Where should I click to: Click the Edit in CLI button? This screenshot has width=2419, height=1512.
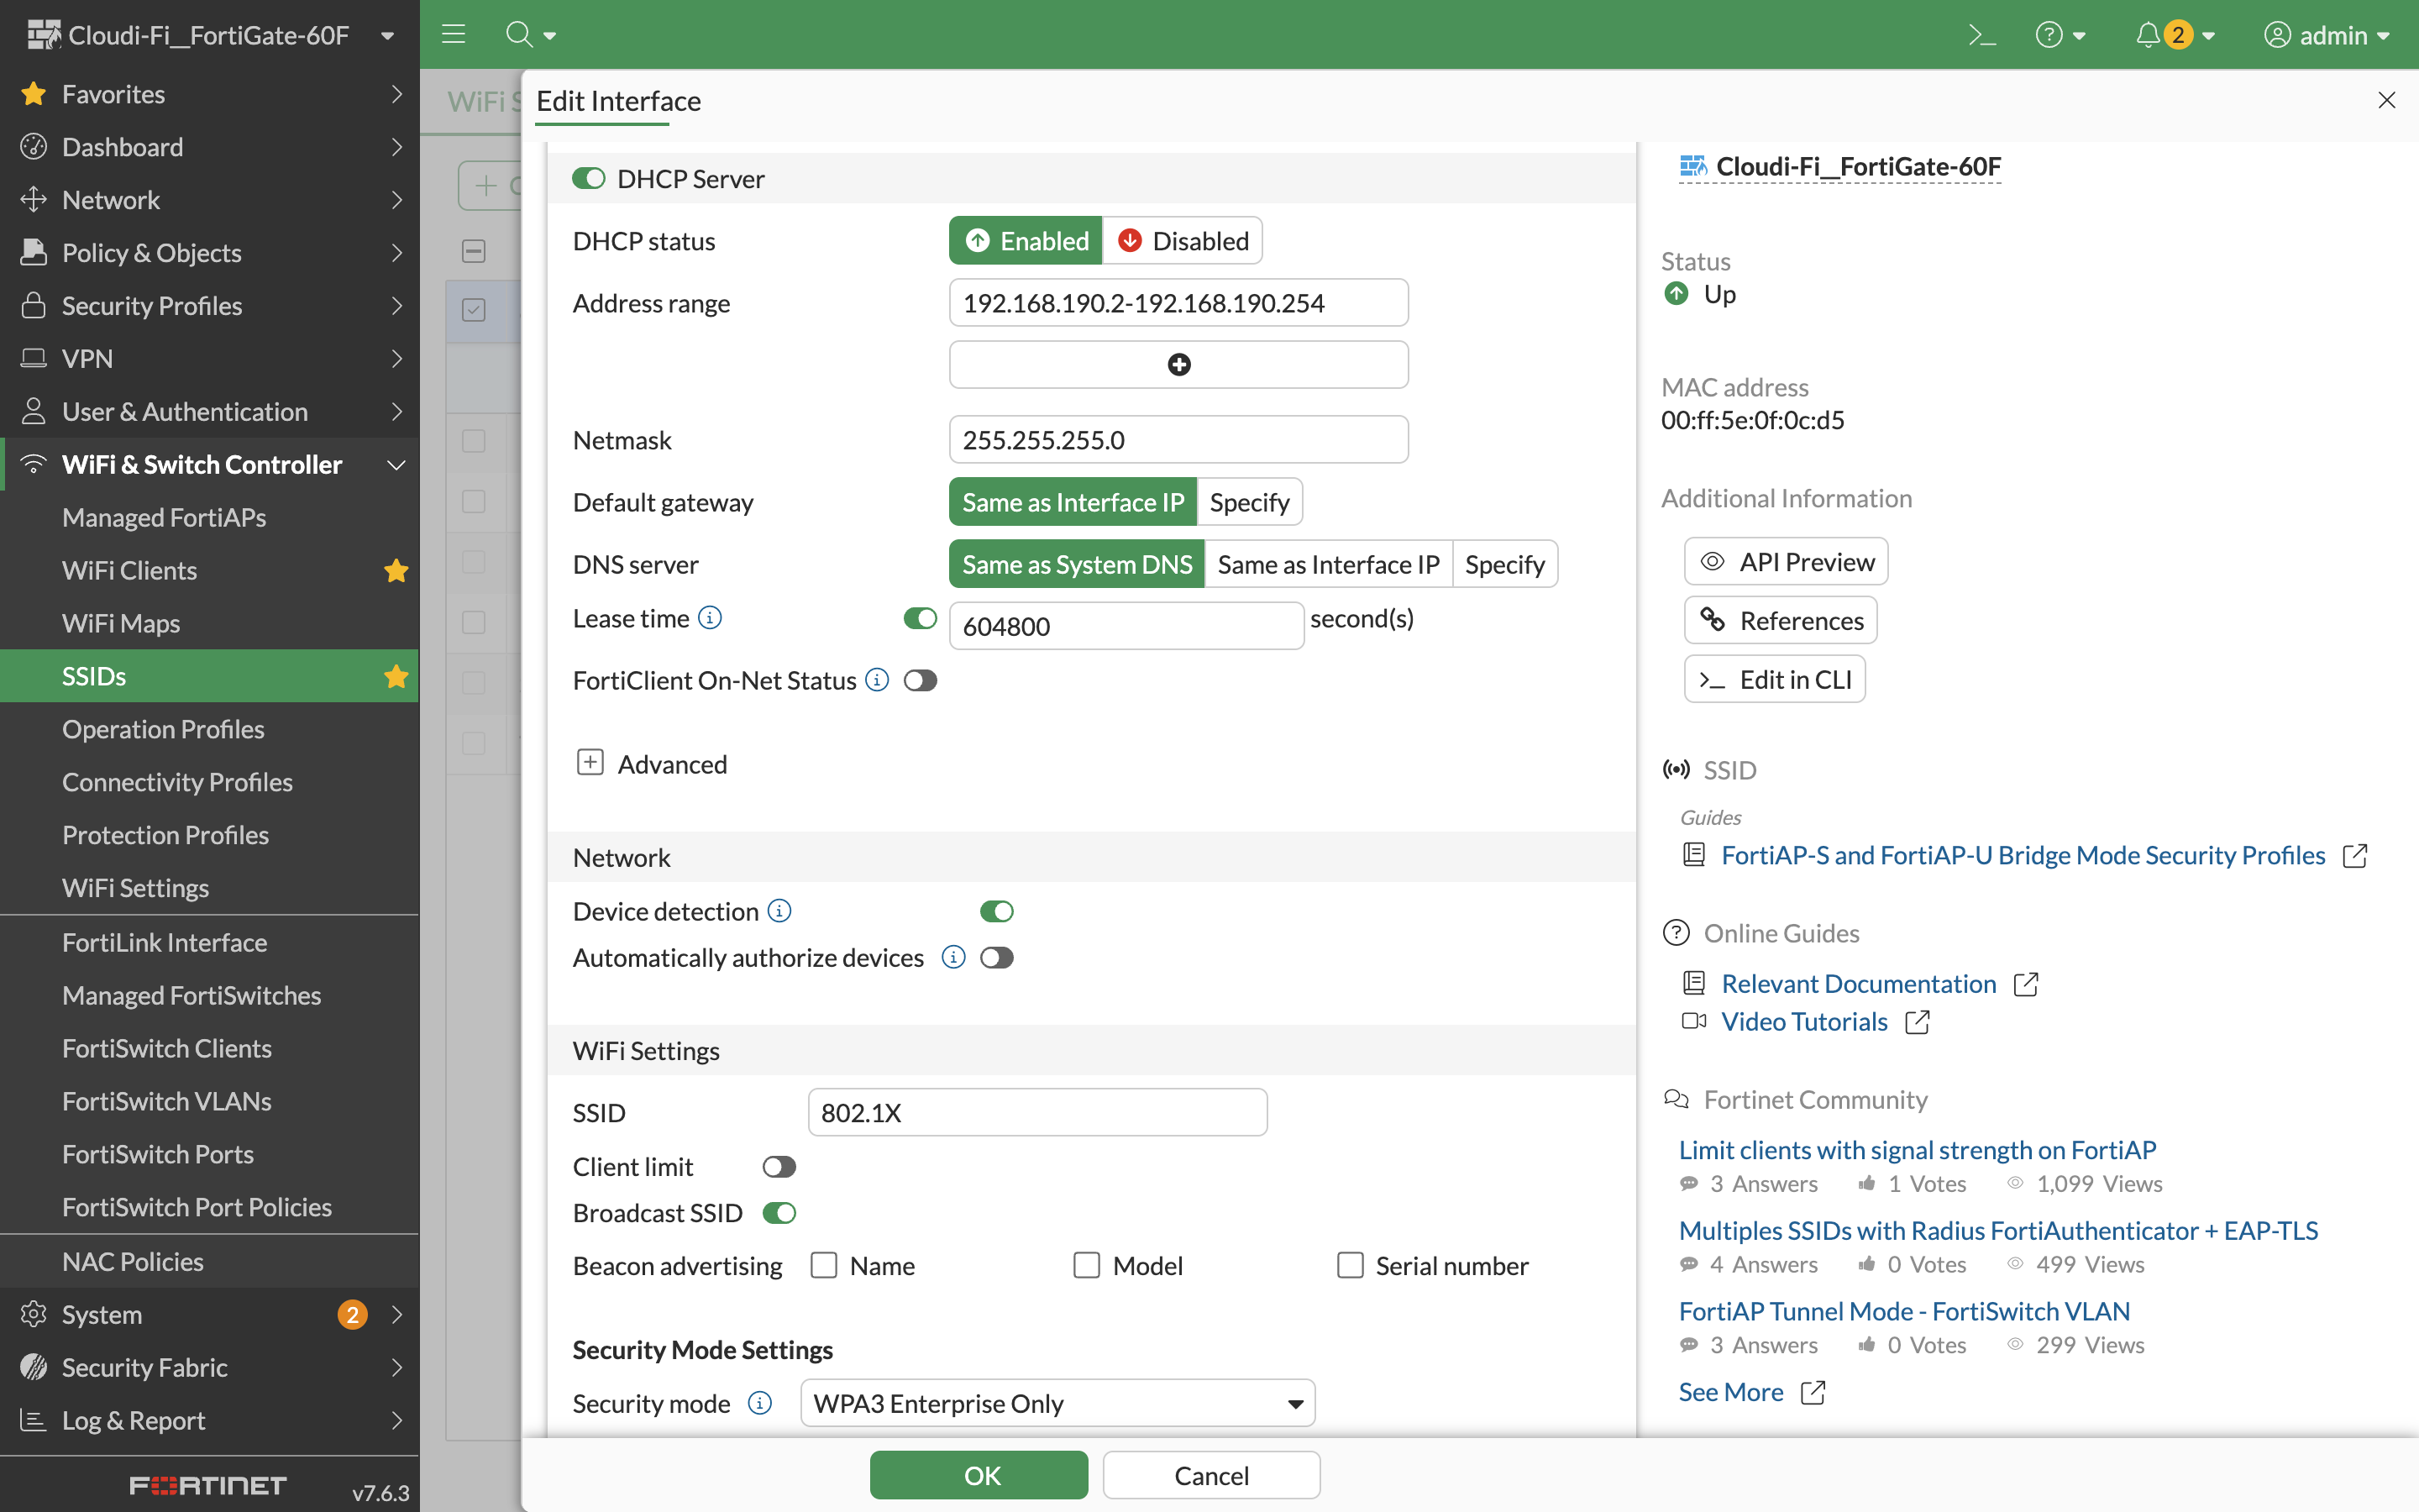pyautogui.click(x=1774, y=679)
